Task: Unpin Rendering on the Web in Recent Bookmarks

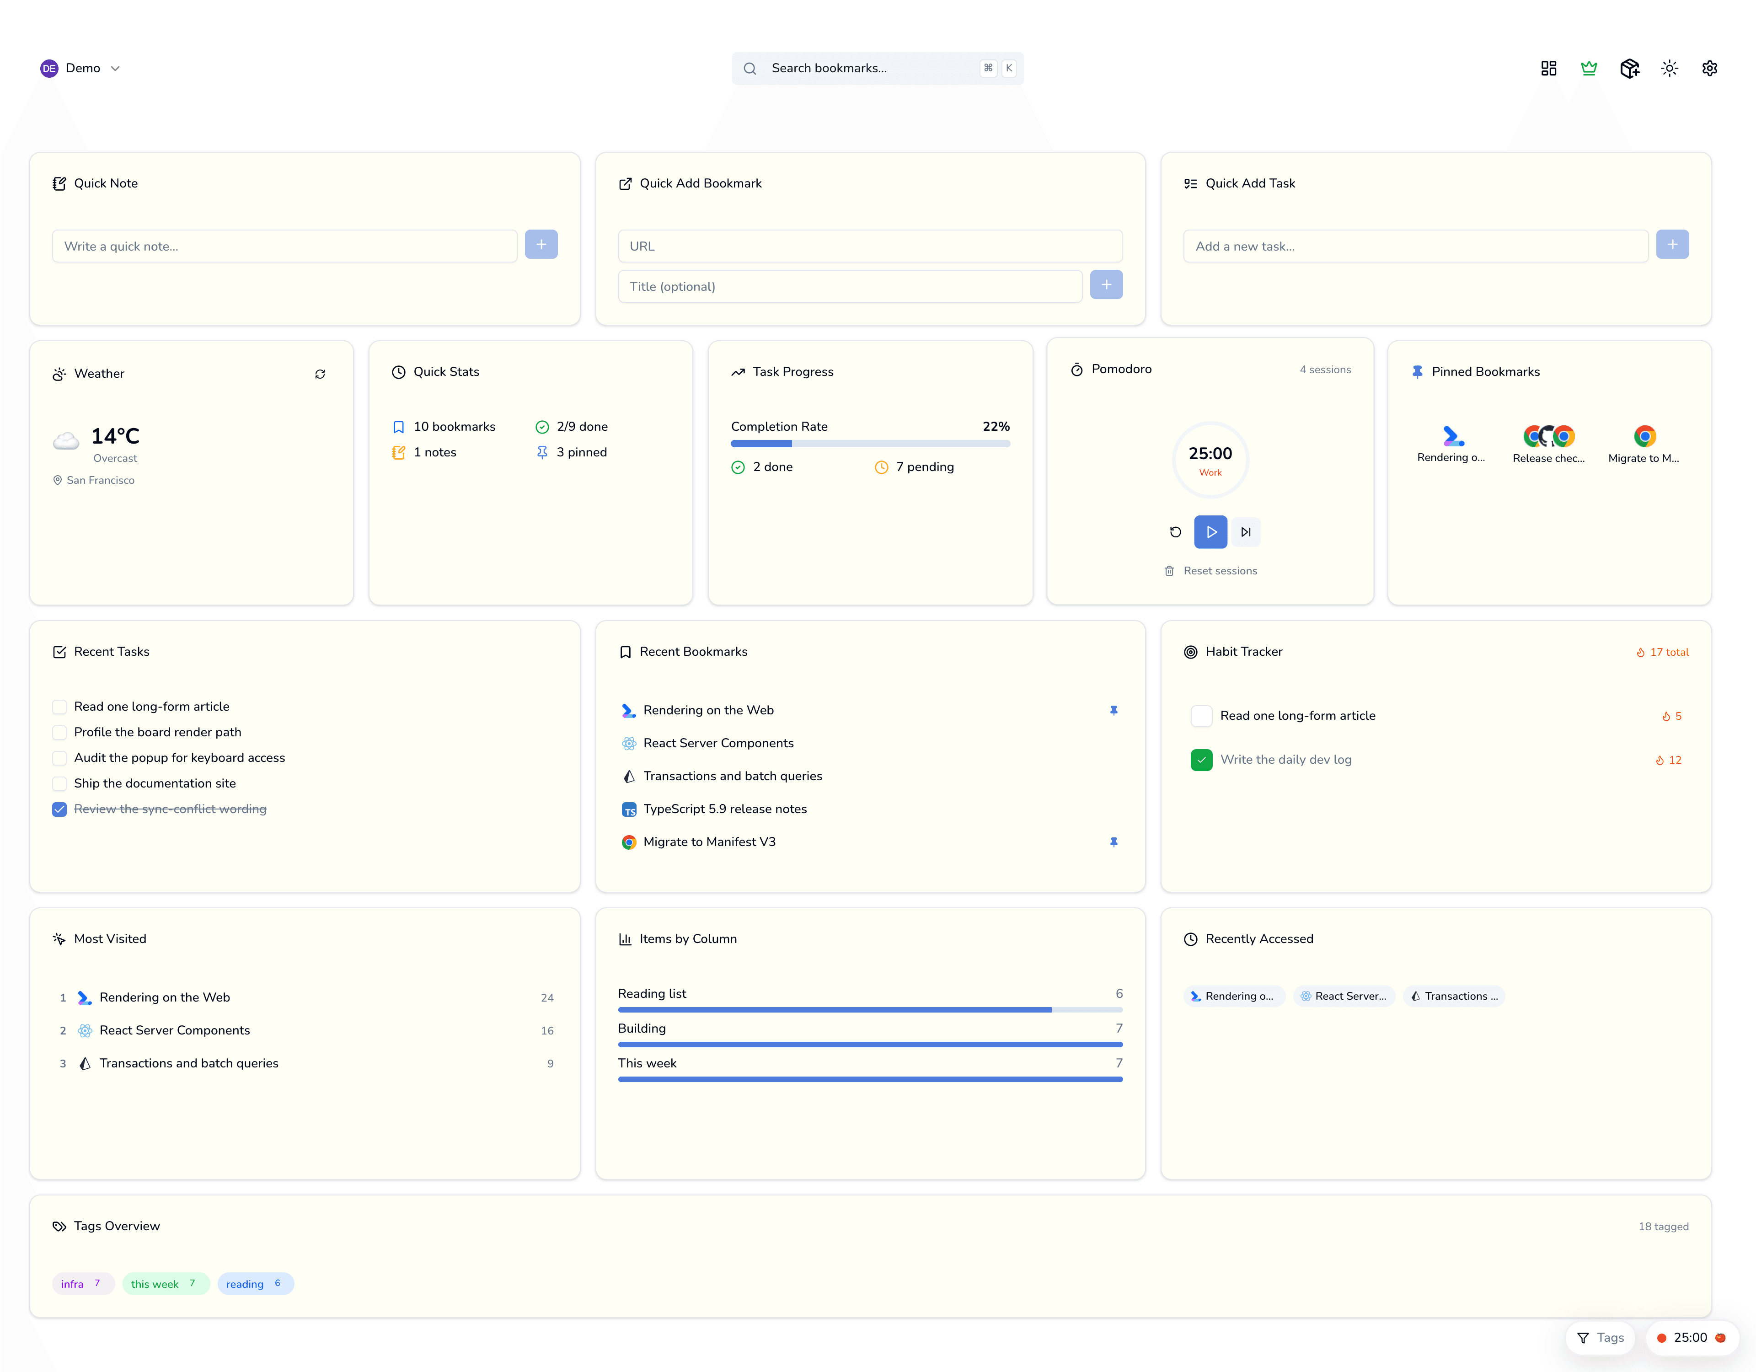Action: (1114, 710)
